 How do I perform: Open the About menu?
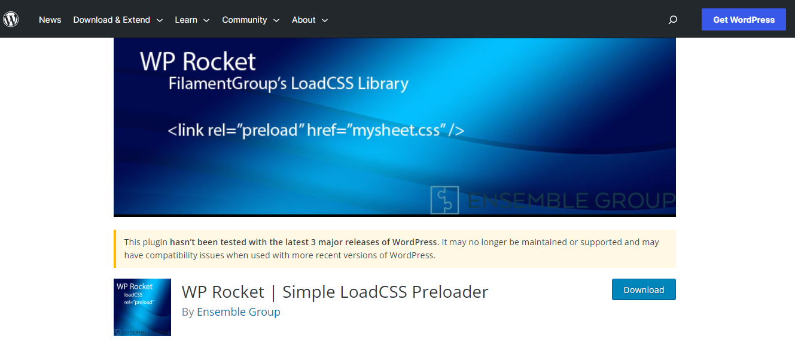click(x=304, y=20)
